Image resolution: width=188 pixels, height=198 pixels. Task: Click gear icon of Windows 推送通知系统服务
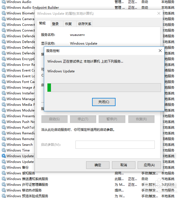pyautogui.click(x=4, y=179)
